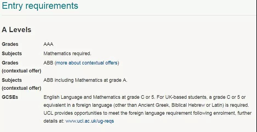Viewport: 257px width, 132px height.
Task: Click the "Grades (contextual offer)" row label
Action: [21, 67]
